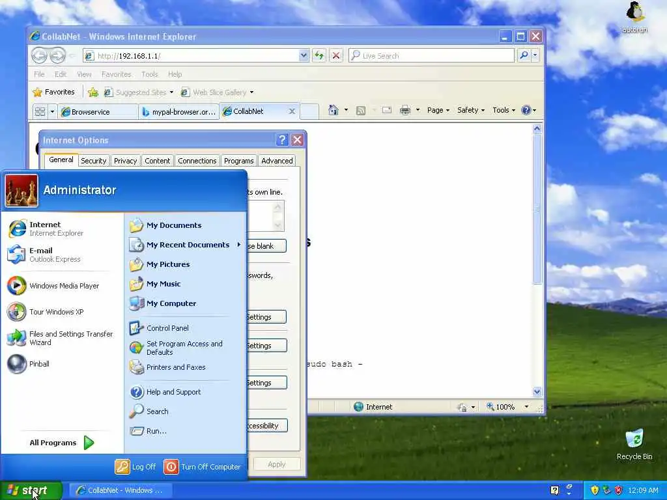Switch to the Privacy tab
Viewport: 667px width, 500px height.
point(125,161)
